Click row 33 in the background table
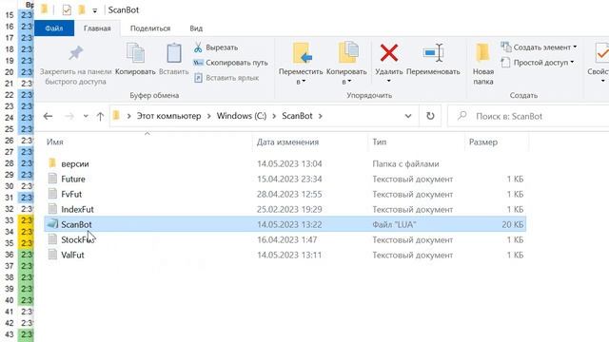609x342 pixels. [x=17, y=220]
